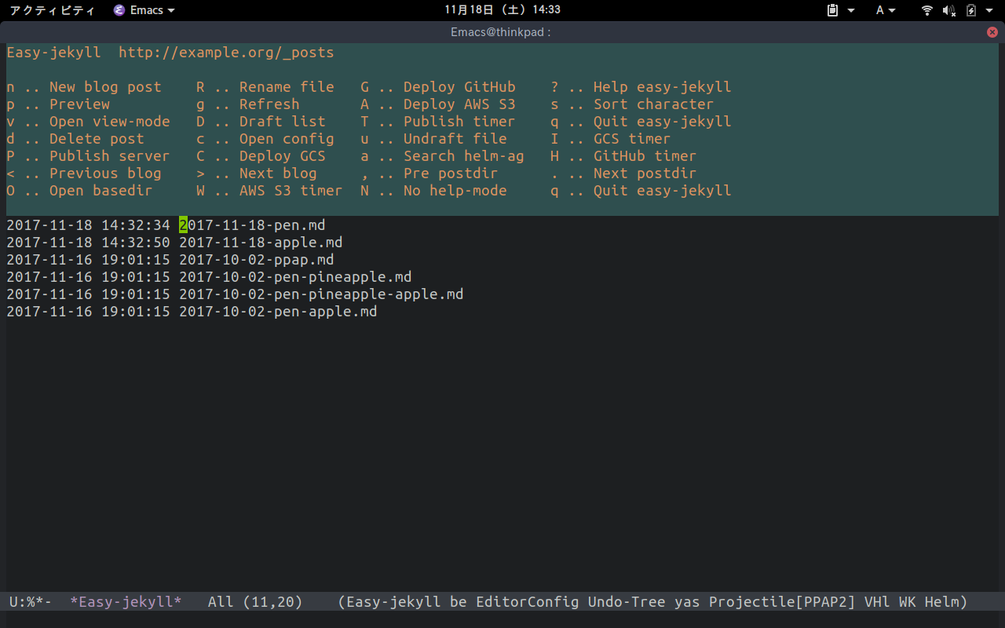Click the muted volume speaker icon
The width and height of the screenshot is (1005, 628).
pyautogui.click(x=948, y=10)
